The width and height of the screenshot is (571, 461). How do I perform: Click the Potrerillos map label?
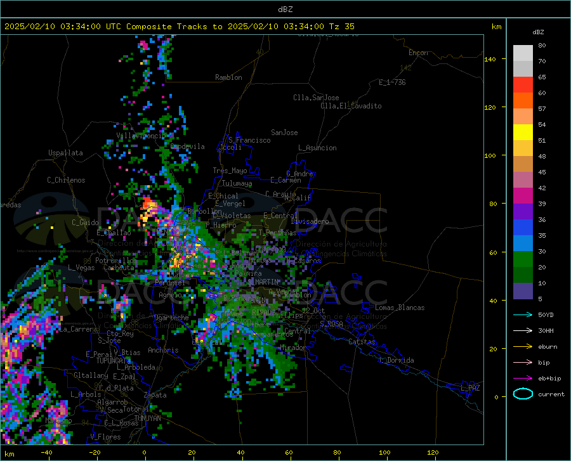pos(116,261)
